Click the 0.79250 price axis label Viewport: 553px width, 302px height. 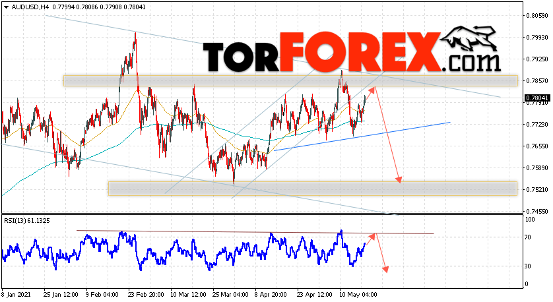coord(537,59)
